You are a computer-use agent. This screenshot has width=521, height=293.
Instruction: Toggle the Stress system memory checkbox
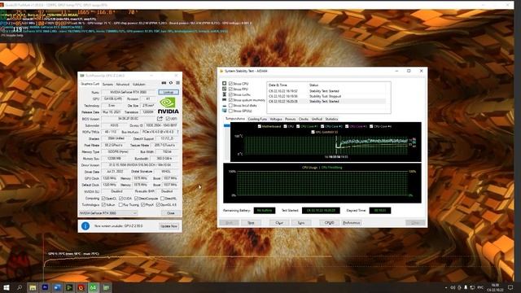pyautogui.click(x=230, y=100)
